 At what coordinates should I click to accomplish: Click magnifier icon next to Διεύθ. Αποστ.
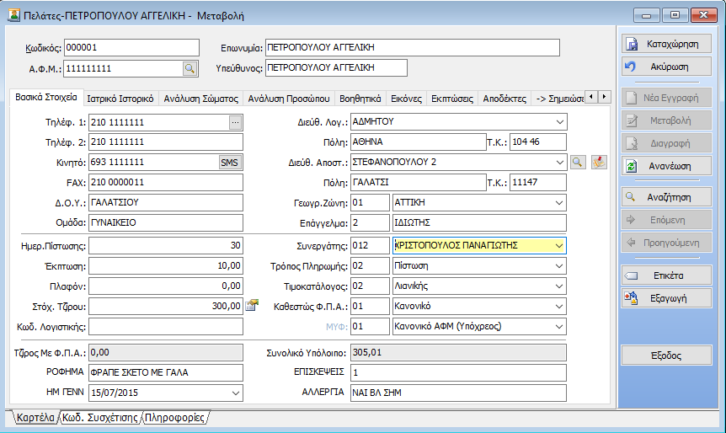tap(578, 162)
